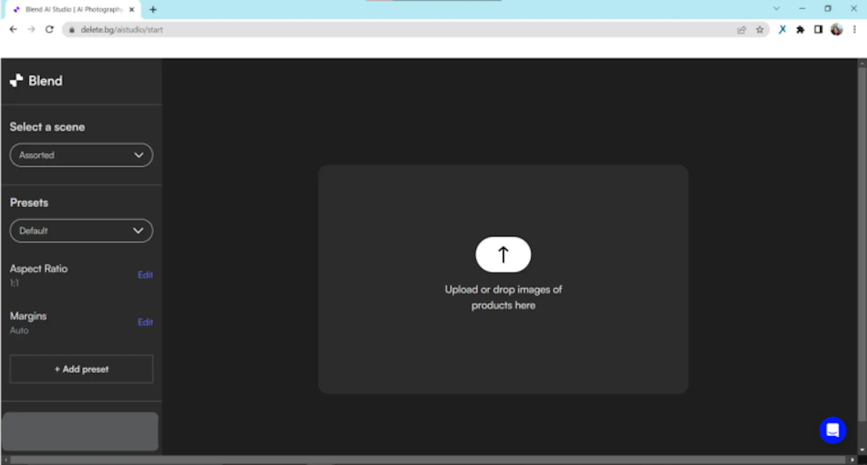Expand the Assorted scene dropdown
This screenshot has width=867, height=465.
[81, 155]
